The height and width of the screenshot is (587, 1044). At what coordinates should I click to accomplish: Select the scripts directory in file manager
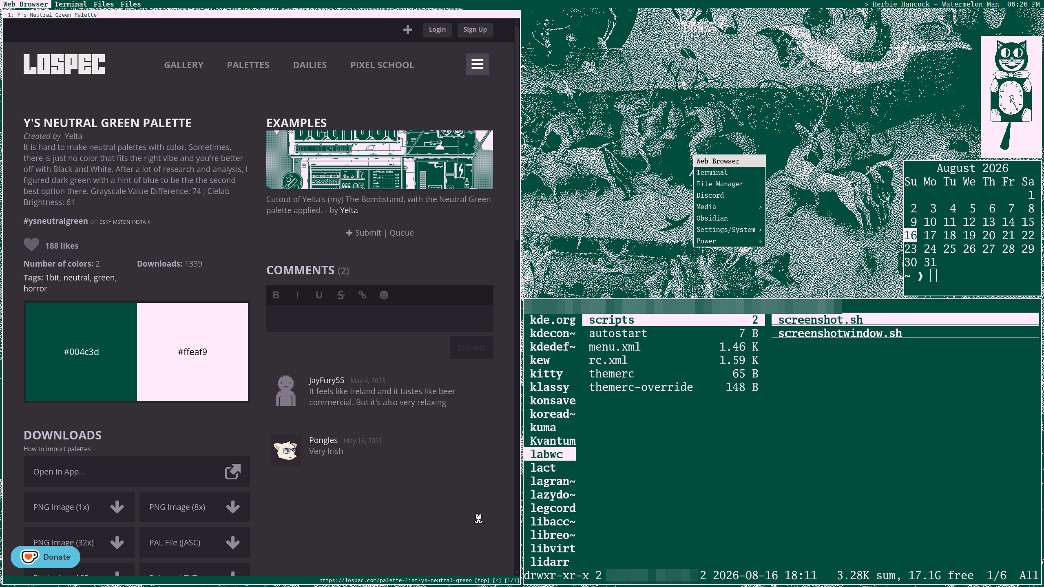pyautogui.click(x=673, y=320)
